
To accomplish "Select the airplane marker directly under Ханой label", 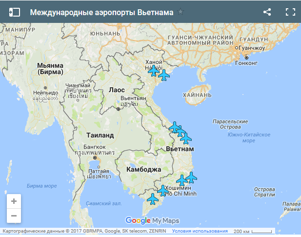I will click(x=153, y=71).
